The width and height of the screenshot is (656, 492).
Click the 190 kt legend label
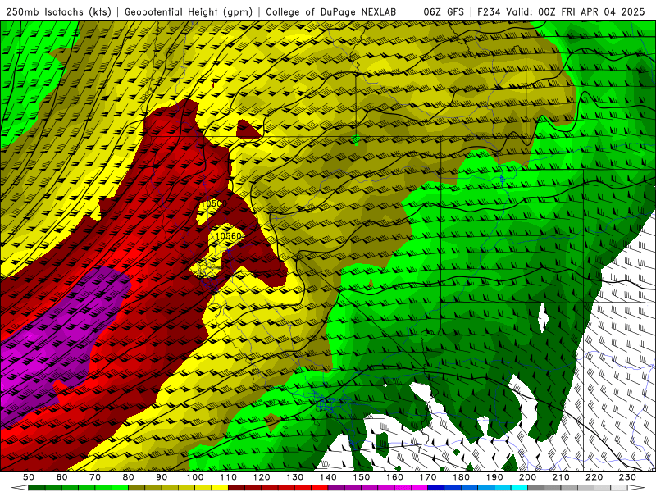point(494,477)
